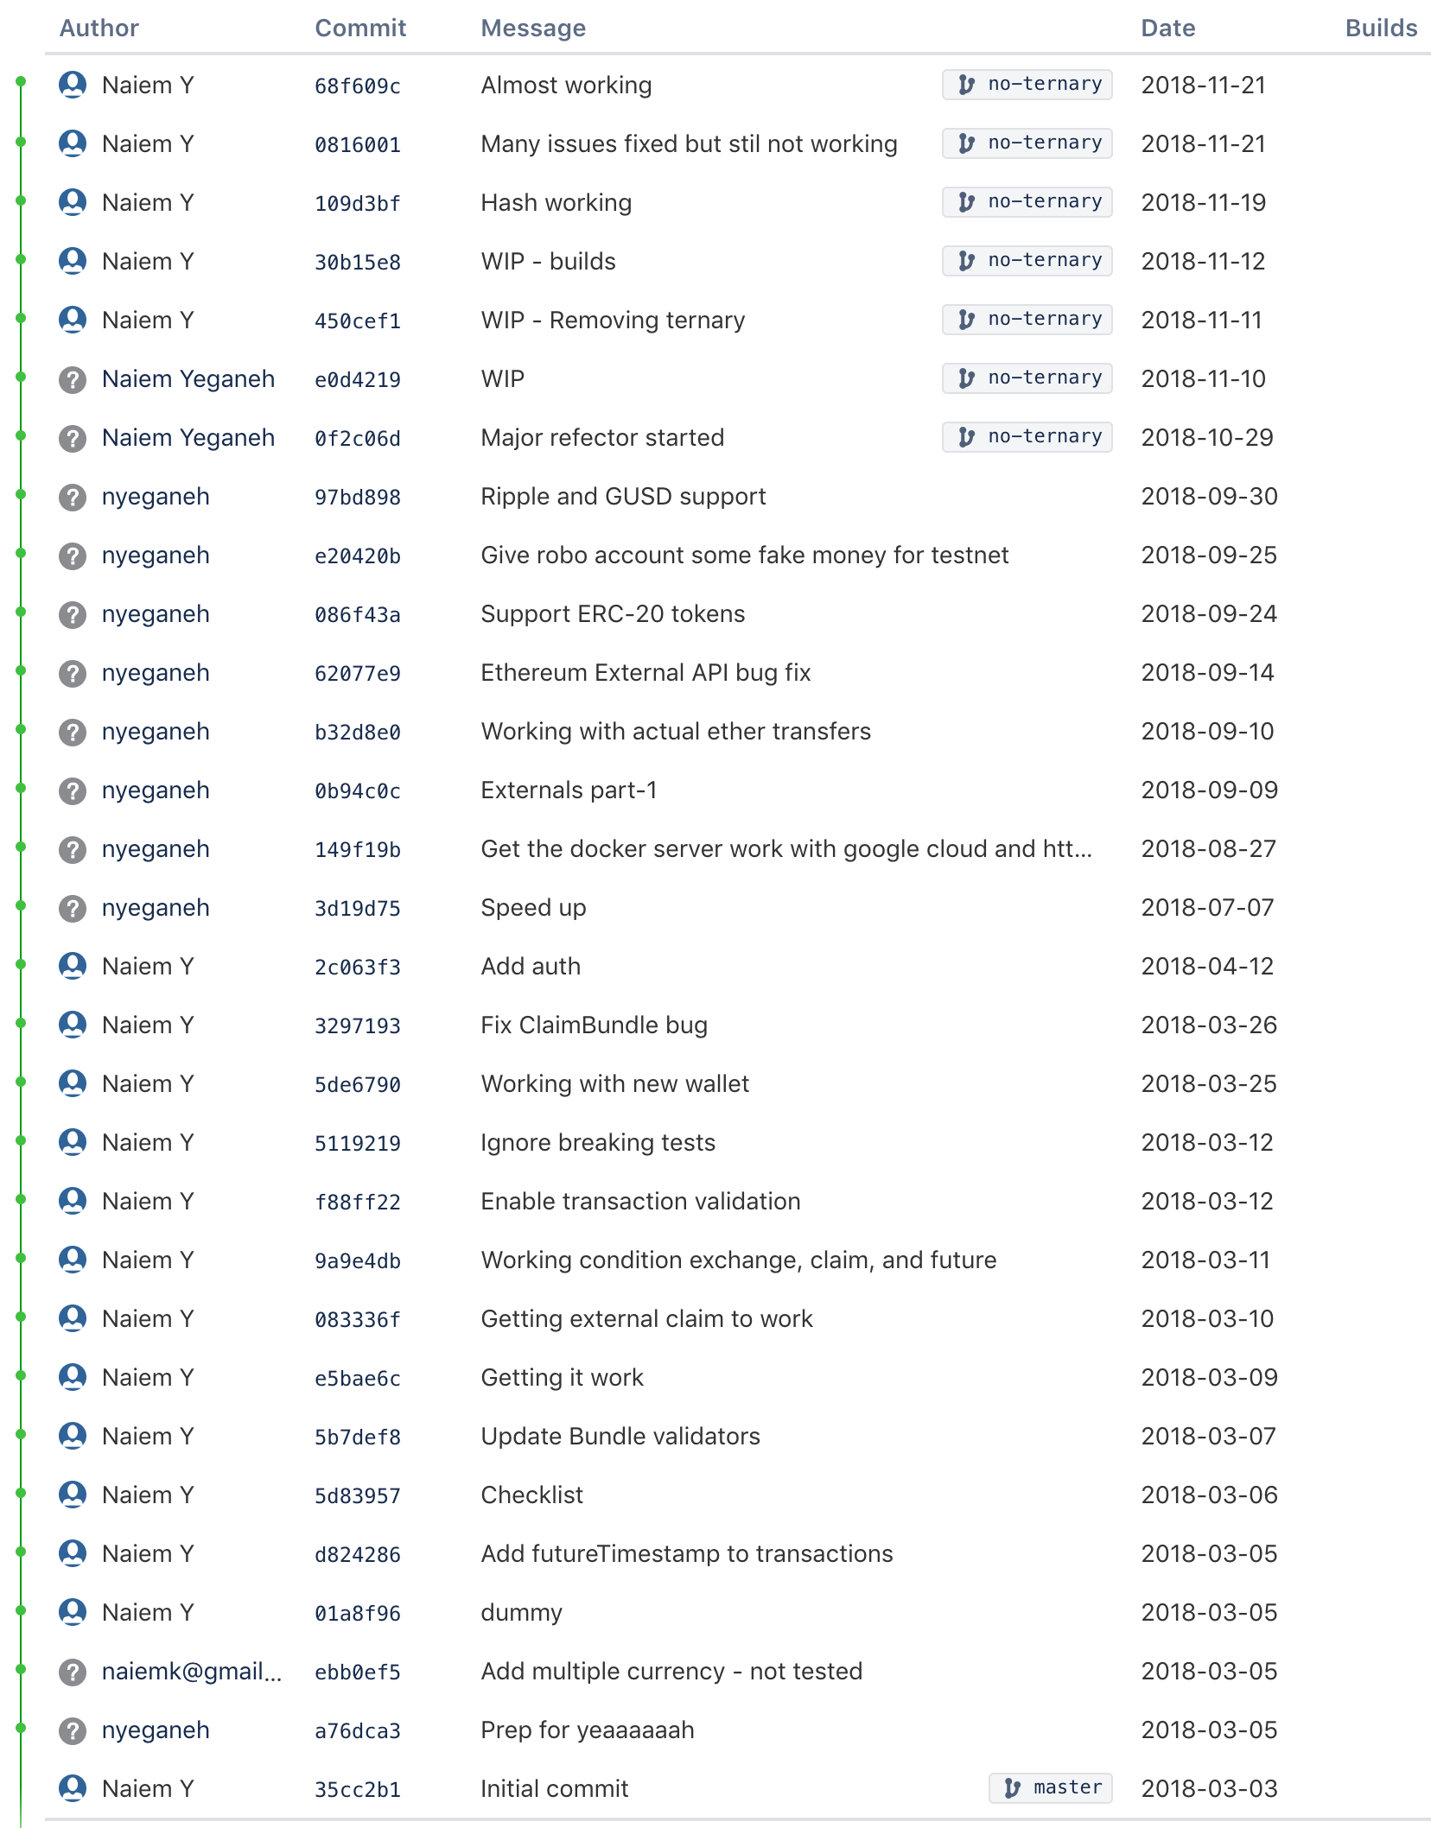Click author naiemk@gmail… name

[192, 1671]
